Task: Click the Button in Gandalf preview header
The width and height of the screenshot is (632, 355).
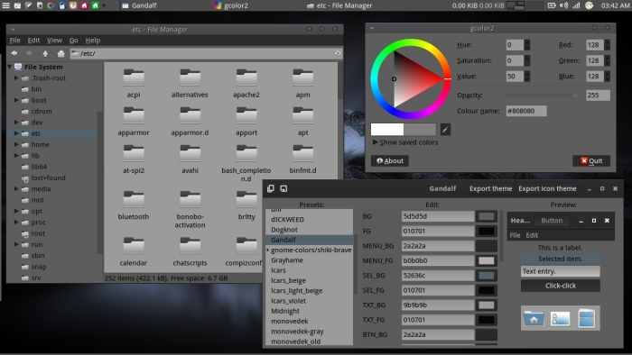Action: (x=552, y=221)
